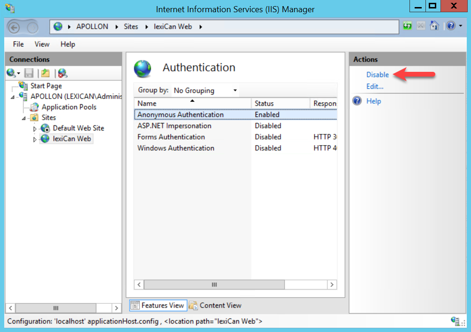Click the create connection globe icon
471x332 pixels.
click(x=12, y=73)
